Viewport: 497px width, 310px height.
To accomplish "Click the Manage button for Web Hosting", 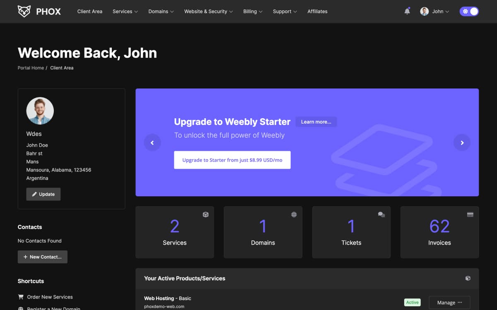I will click(449, 303).
